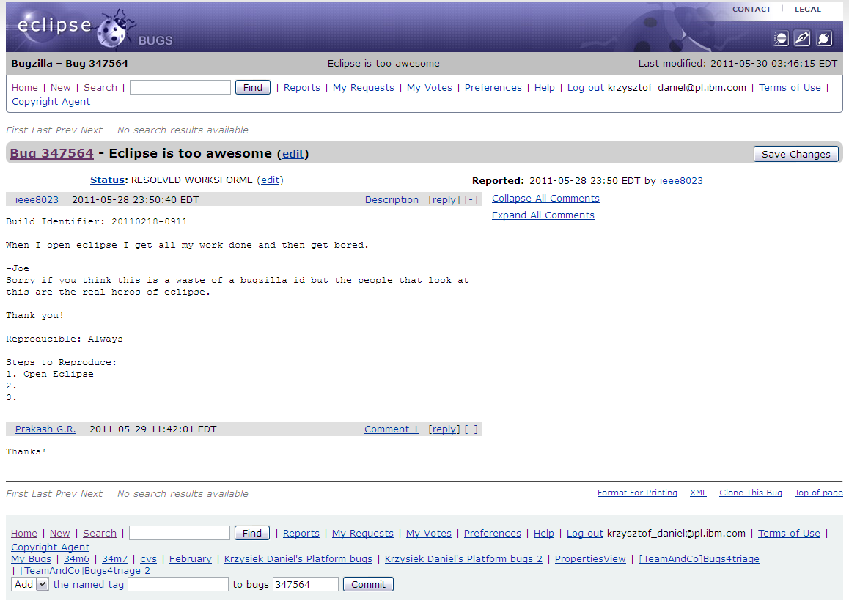Focus the footer quick search text box
849x601 pixels.
180,533
